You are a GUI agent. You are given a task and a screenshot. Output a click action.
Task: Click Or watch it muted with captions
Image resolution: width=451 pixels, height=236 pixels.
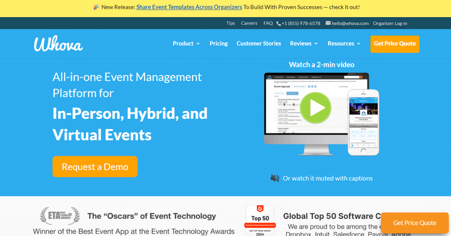[x=328, y=178]
